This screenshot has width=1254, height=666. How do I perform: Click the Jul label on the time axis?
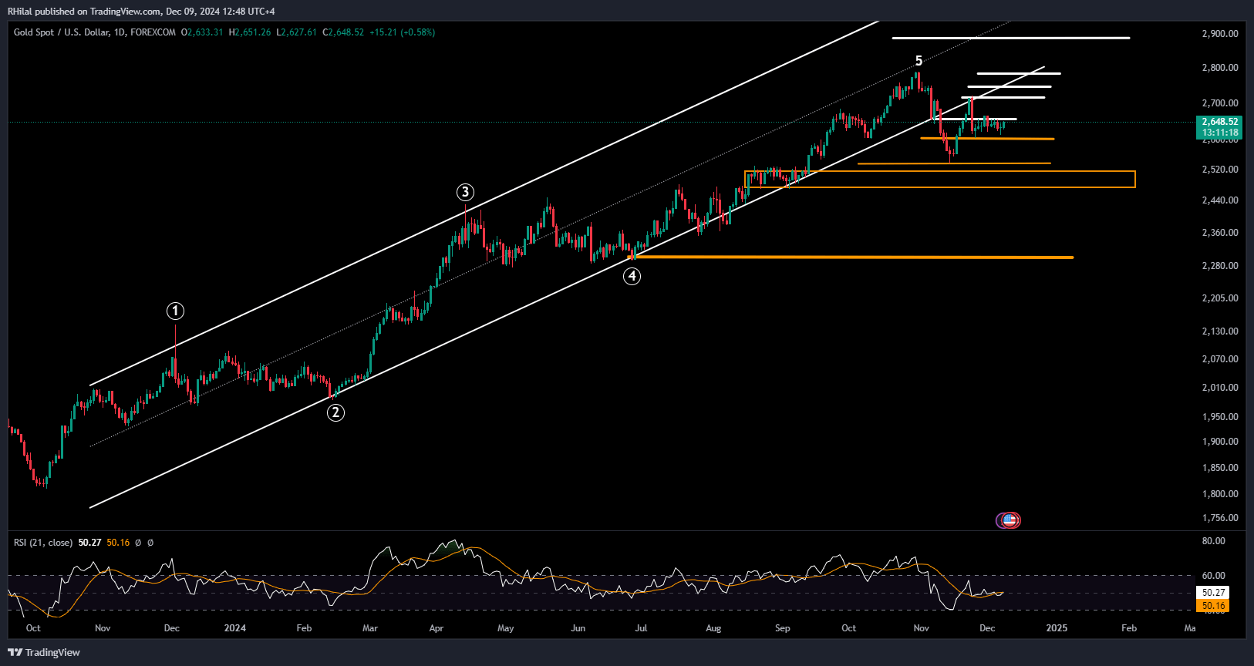[641, 628]
